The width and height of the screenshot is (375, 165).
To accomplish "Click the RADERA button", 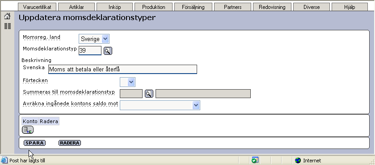I will [x=70, y=143].
